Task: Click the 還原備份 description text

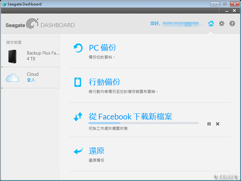Action: (x=96, y=160)
